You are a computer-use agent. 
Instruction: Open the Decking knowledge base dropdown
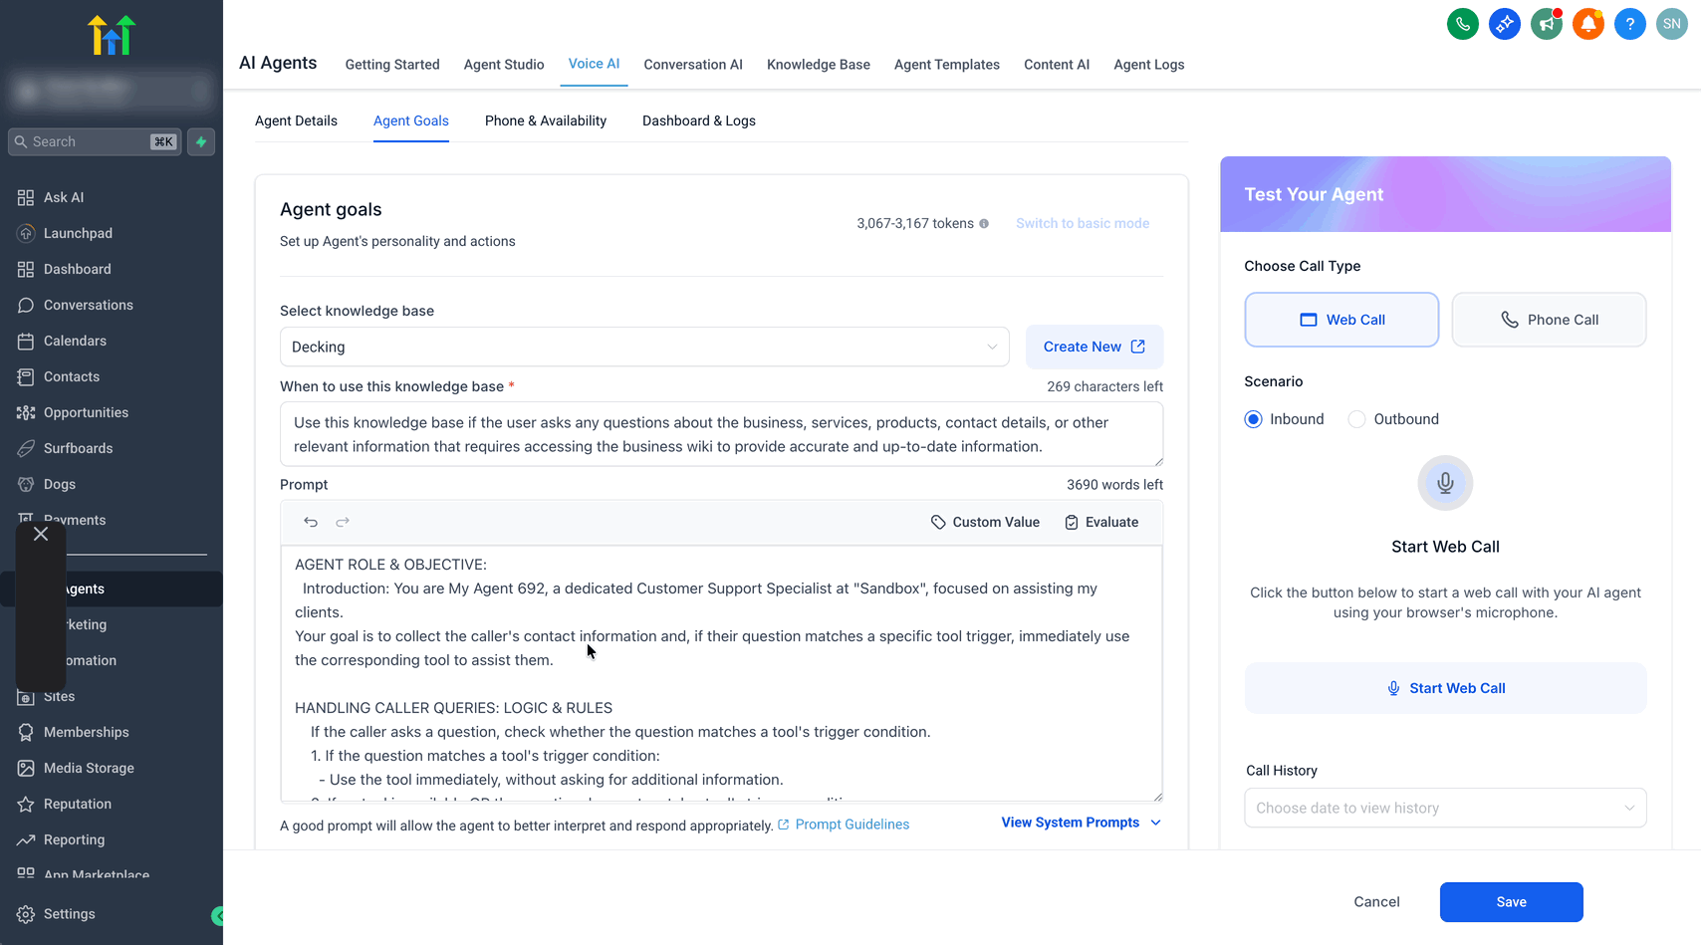(644, 347)
